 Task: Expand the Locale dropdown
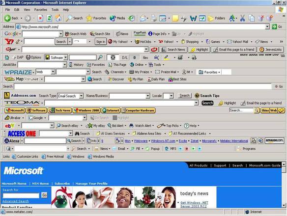(172, 96)
